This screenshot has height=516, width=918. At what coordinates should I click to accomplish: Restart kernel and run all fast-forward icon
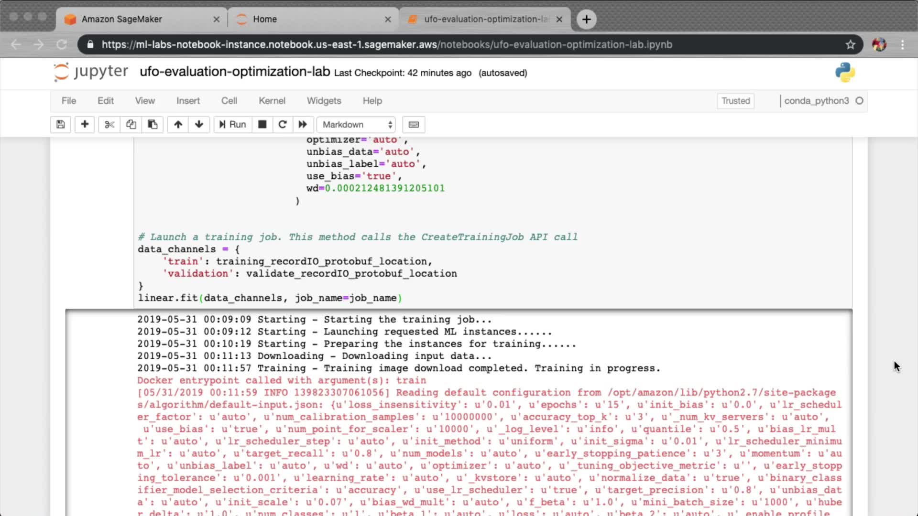coord(303,125)
